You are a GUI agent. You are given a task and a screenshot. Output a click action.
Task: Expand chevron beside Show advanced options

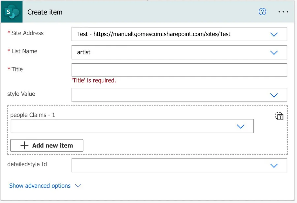coord(78,186)
